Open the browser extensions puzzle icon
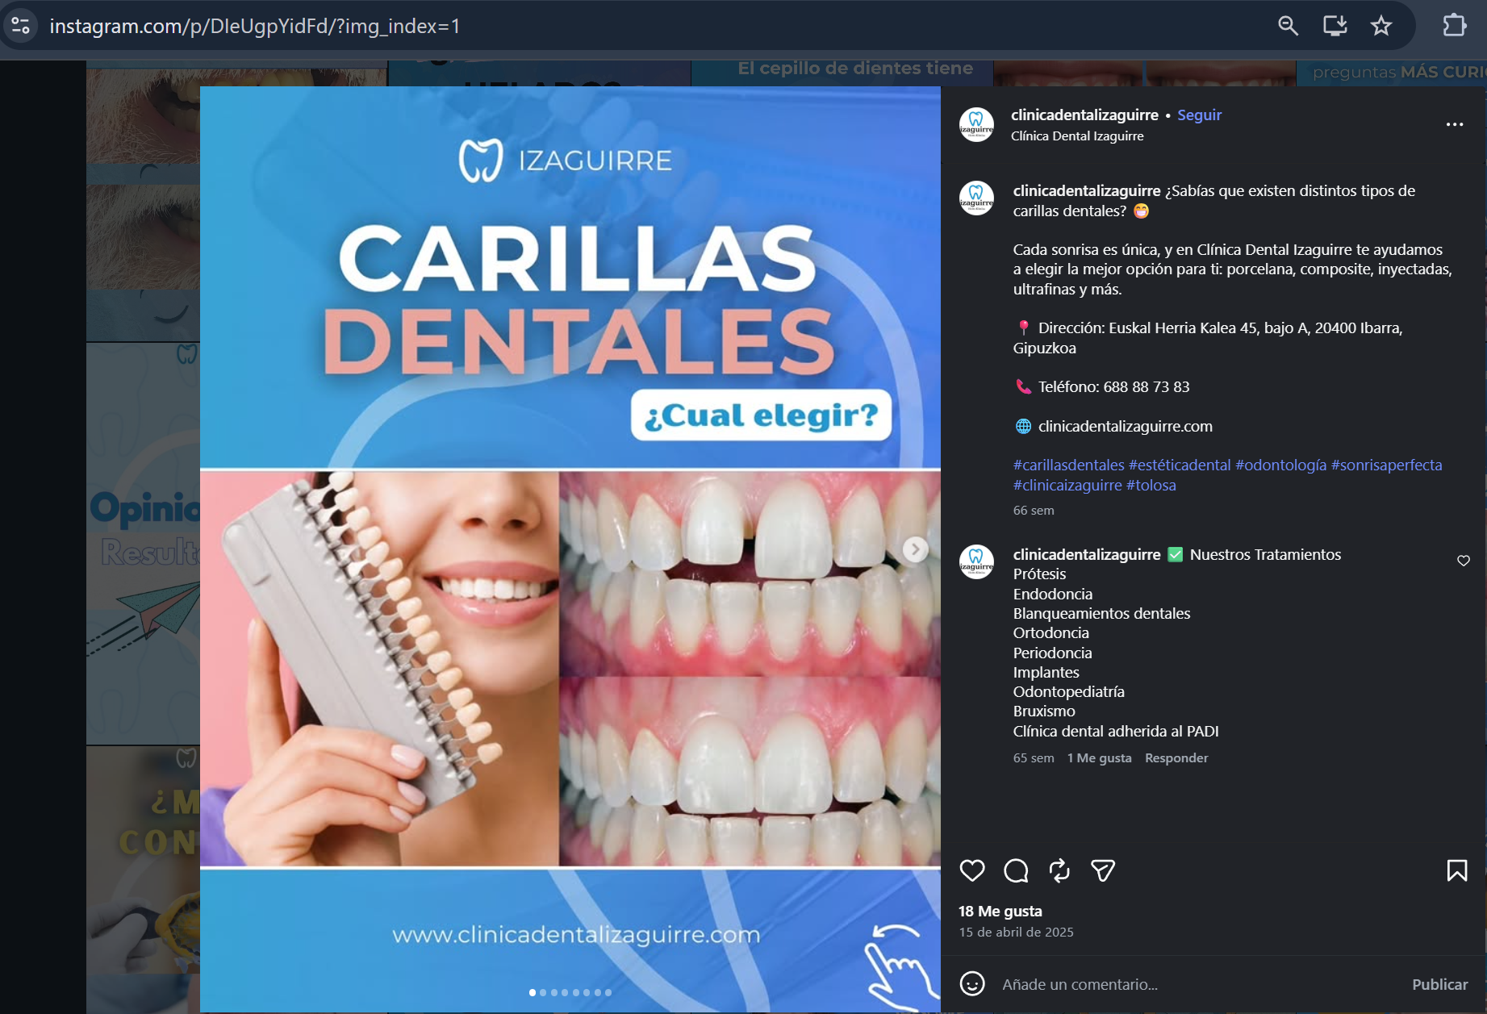The image size is (1487, 1014). tap(1454, 26)
